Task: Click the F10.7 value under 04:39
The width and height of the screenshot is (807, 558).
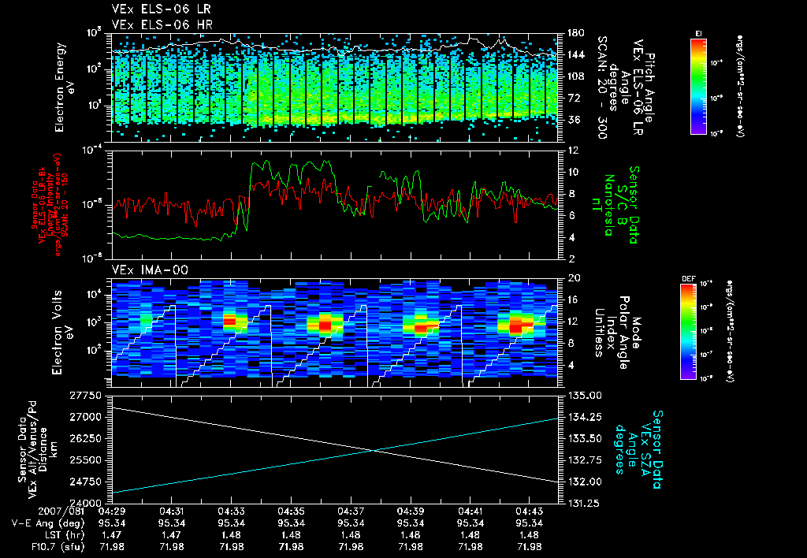Action: pyautogui.click(x=410, y=547)
